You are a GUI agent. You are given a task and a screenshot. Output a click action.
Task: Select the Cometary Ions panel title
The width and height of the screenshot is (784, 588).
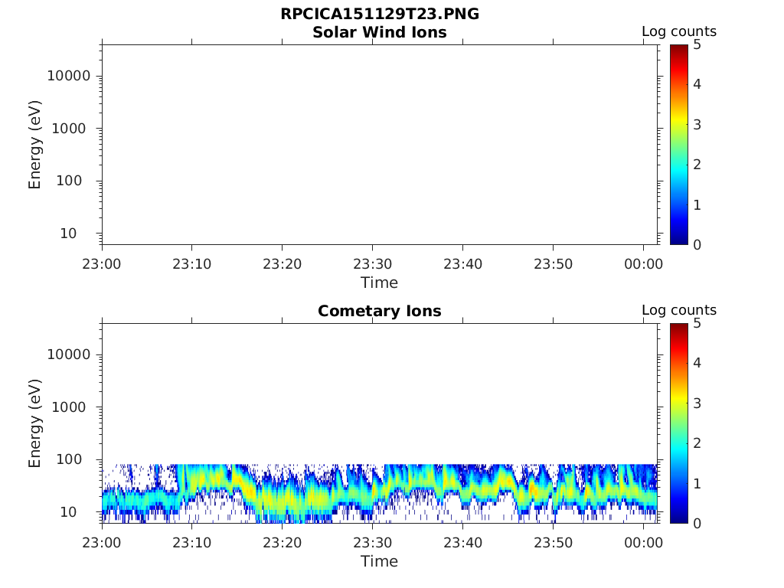pyautogui.click(x=380, y=311)
